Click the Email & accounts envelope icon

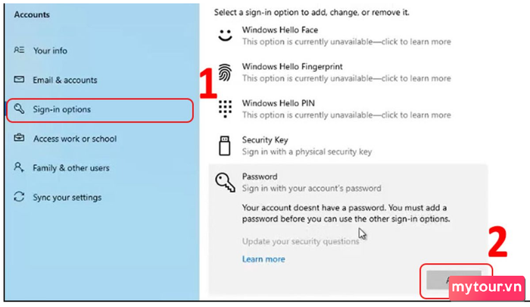(x=19, y=80)
